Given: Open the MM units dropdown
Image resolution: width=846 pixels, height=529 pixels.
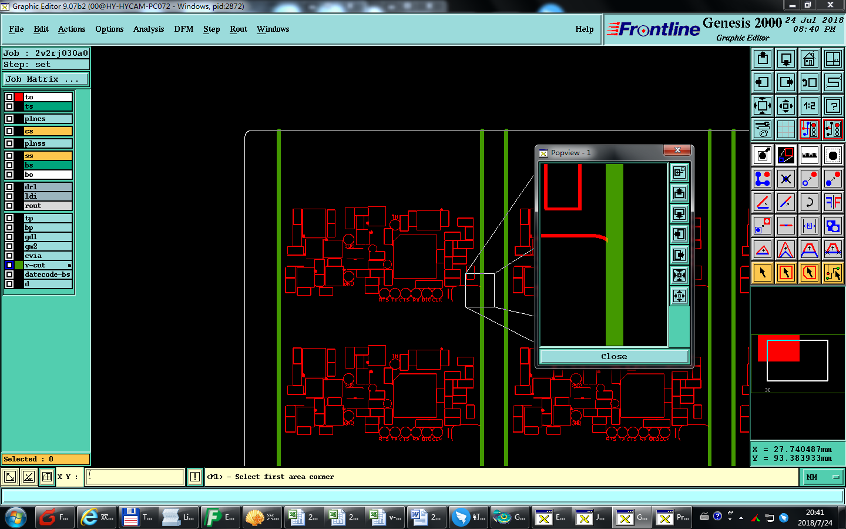Looking at the screenshot, I should click(x=823, y=477).
